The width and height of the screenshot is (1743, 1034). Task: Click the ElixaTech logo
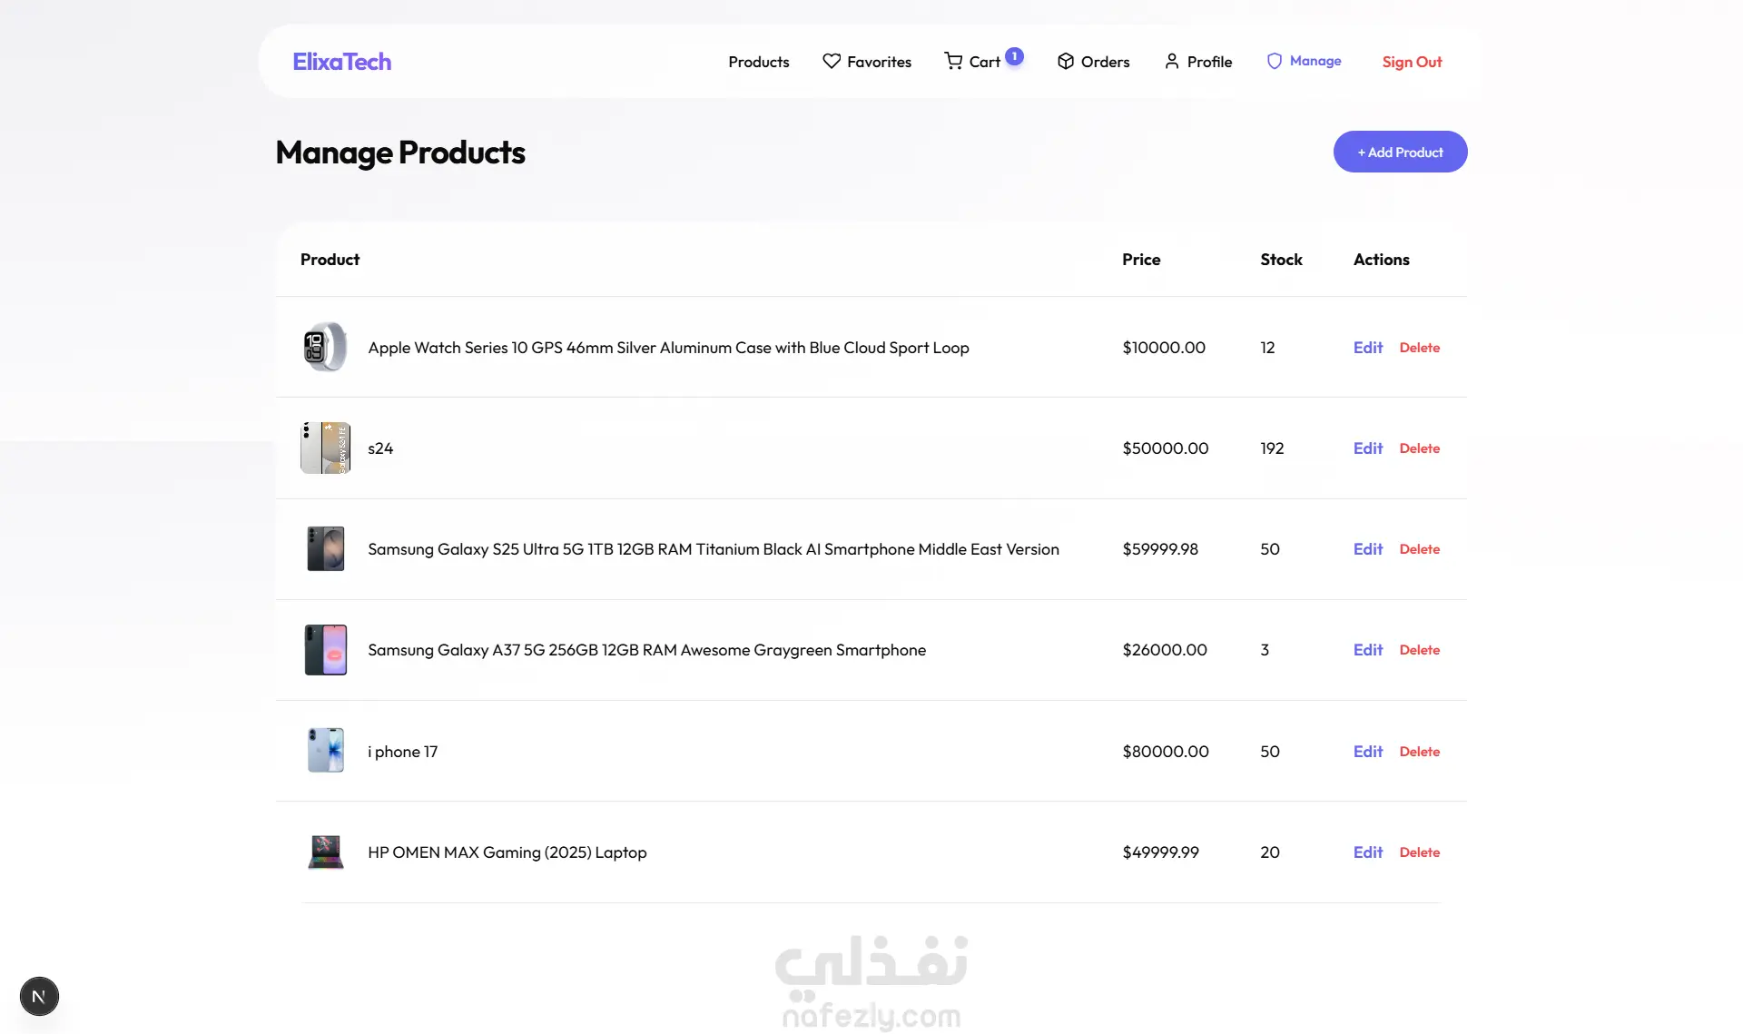pyautogui.click(x=342, y=62)
